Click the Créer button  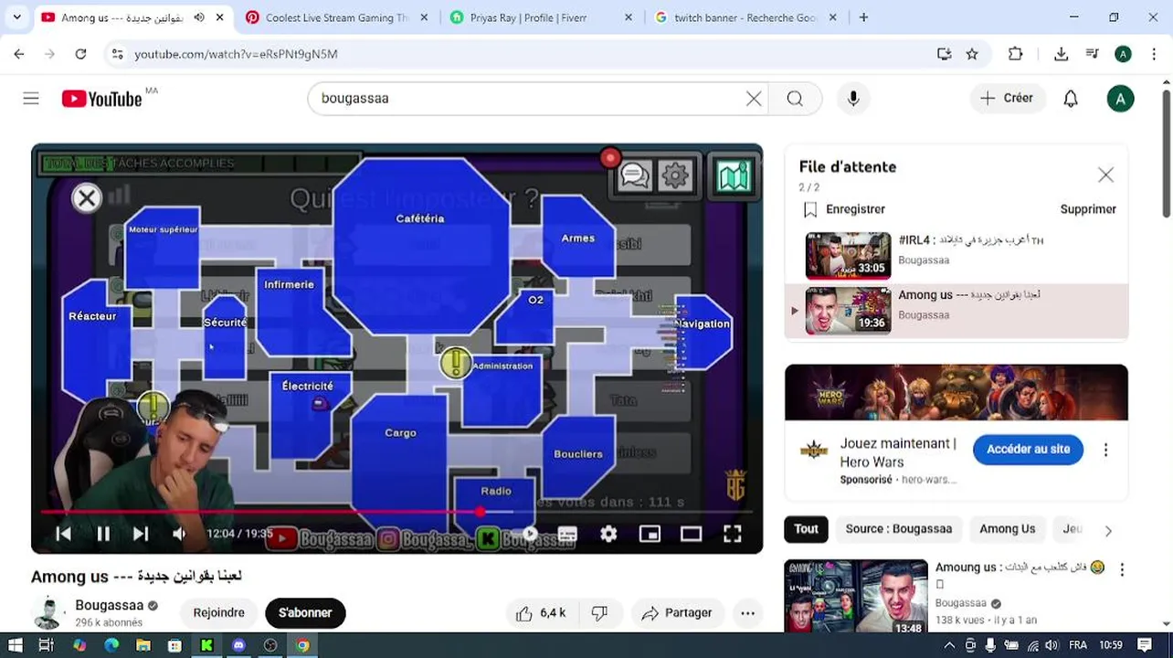(1007, 99)
